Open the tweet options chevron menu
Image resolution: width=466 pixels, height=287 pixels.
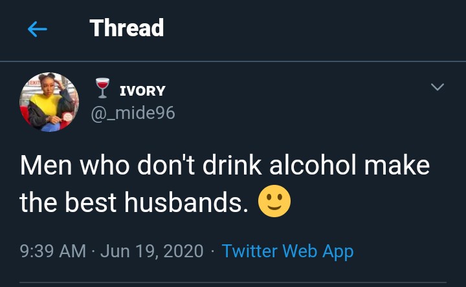[438, 87]
